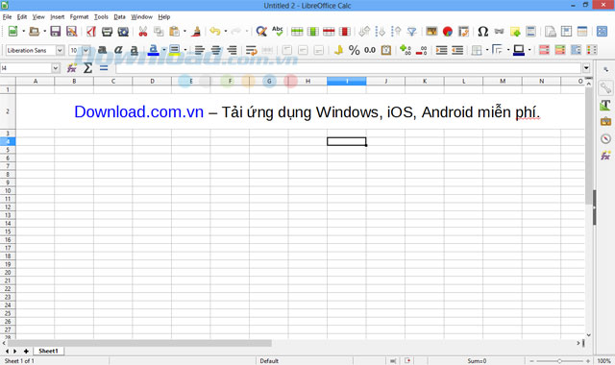Image resolution: width=615 pixels, height=365 pixels.
Task: Undo the last action
Action: (x=215, y=32)
